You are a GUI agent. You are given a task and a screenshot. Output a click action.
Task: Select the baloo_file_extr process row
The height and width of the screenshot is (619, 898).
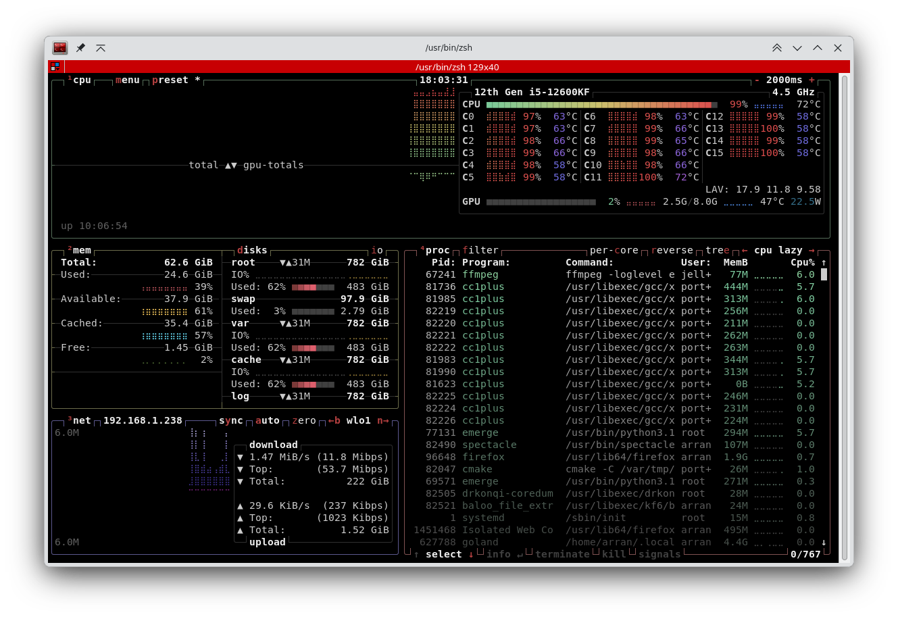[615, 505]
